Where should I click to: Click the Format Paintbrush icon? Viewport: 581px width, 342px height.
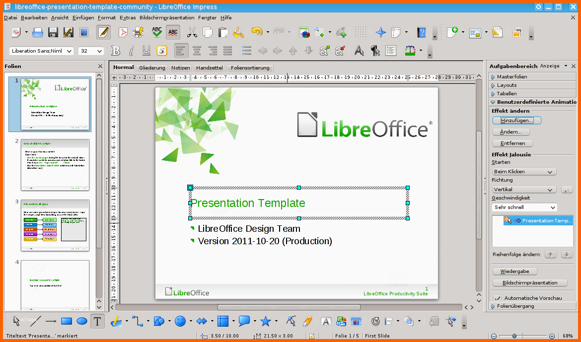pyautogui.click(x=238, y=33)
